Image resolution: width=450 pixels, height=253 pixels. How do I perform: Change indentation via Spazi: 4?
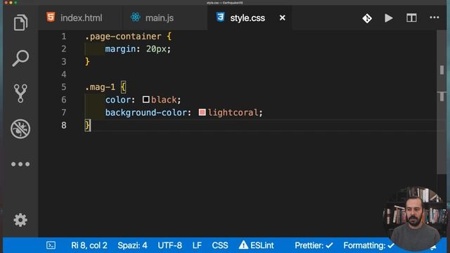(132, 245)
